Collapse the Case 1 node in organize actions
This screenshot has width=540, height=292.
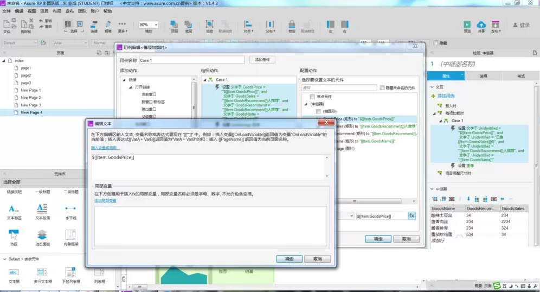[204, 80]
